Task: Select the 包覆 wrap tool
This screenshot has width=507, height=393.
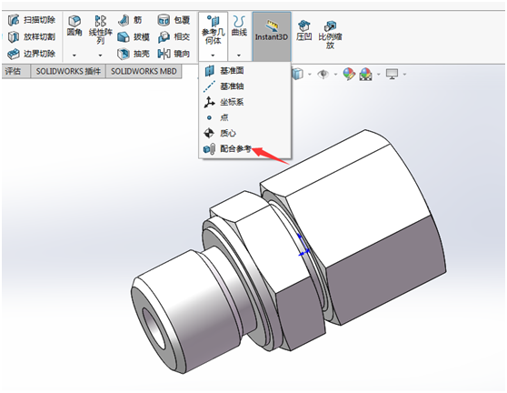Action: [x=174, y=20]
